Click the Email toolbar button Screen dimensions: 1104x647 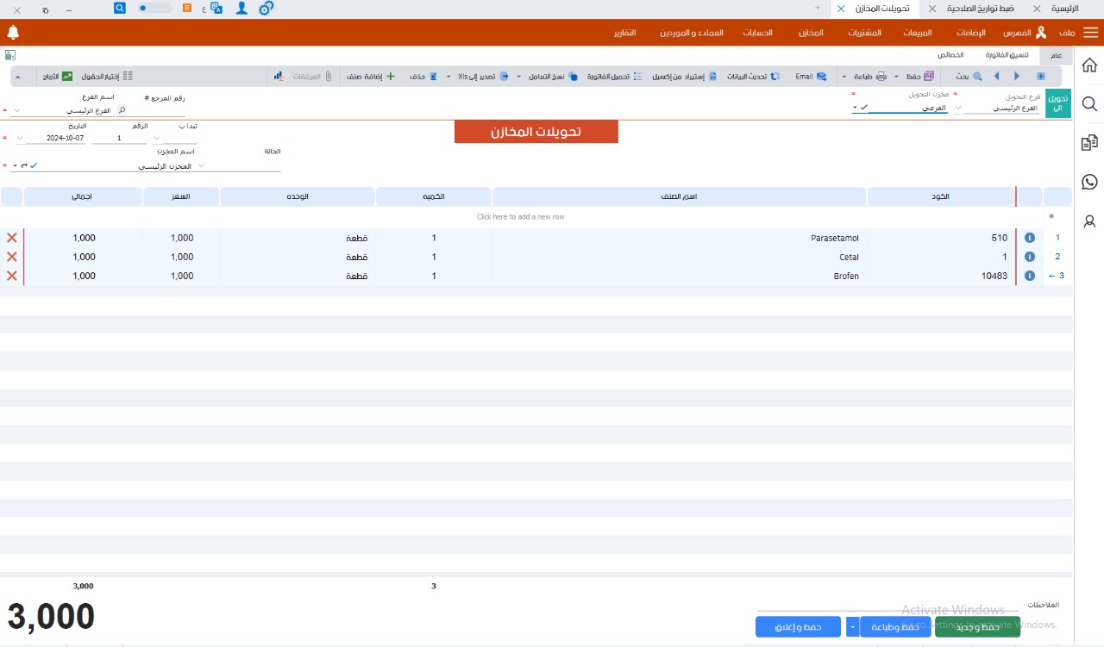click(x=810, y=76)
